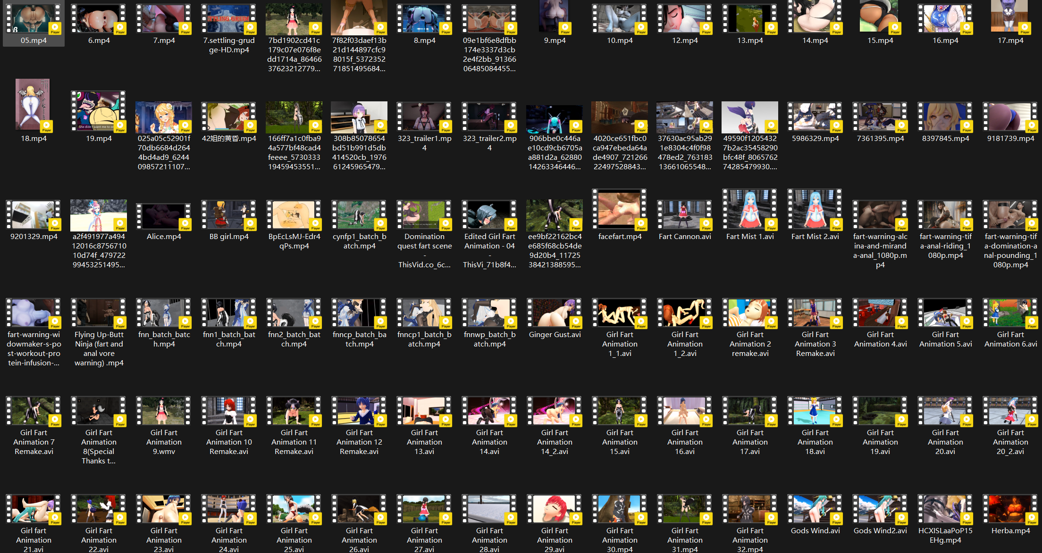Select the 13.mp4 video icon
1042x553 pixels.
(x=750, y=19)
